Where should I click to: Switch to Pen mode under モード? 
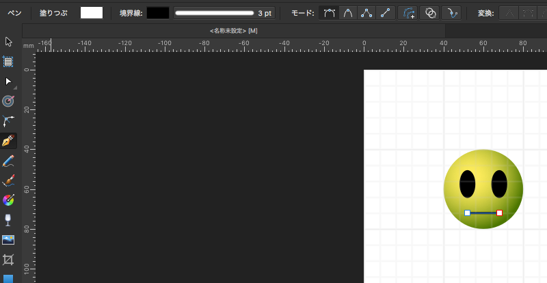329,13
